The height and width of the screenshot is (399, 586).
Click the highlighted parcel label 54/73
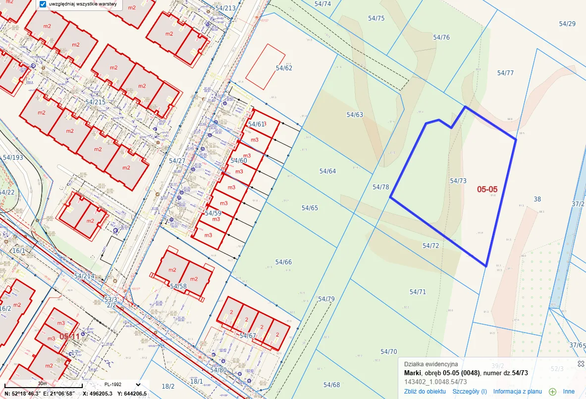458,181
